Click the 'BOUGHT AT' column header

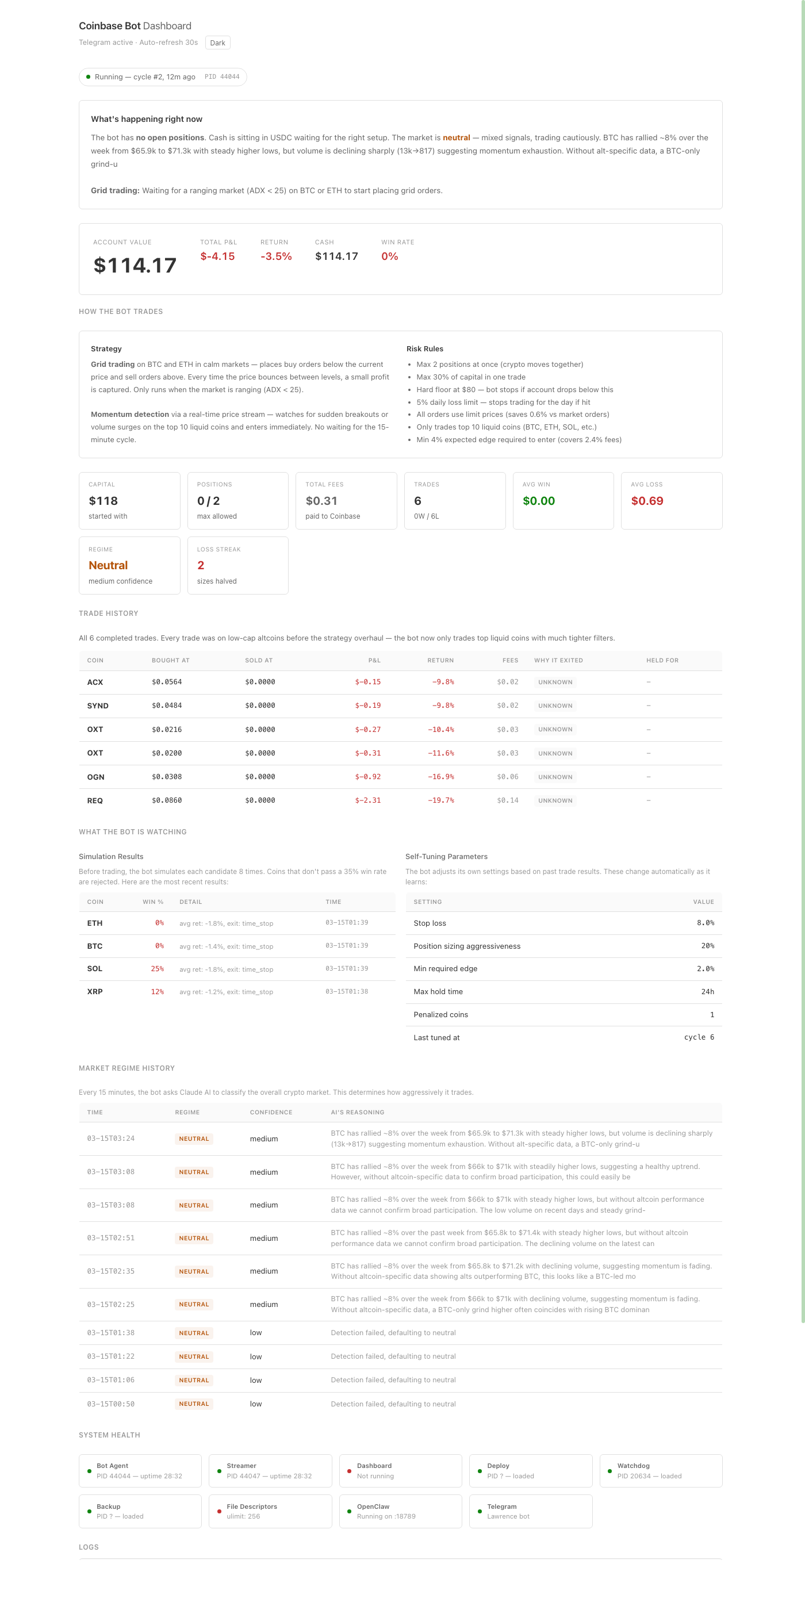coord(171,660)
